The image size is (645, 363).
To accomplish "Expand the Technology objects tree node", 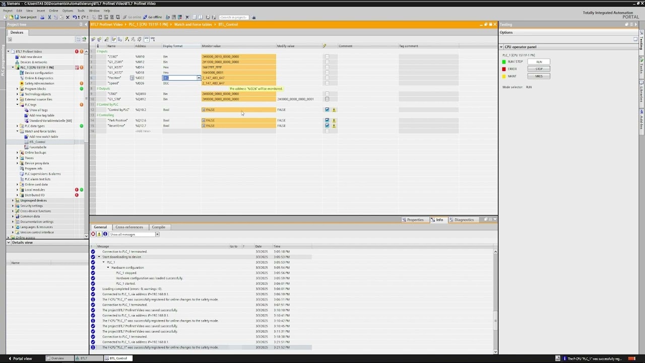I will click(18, 94).
